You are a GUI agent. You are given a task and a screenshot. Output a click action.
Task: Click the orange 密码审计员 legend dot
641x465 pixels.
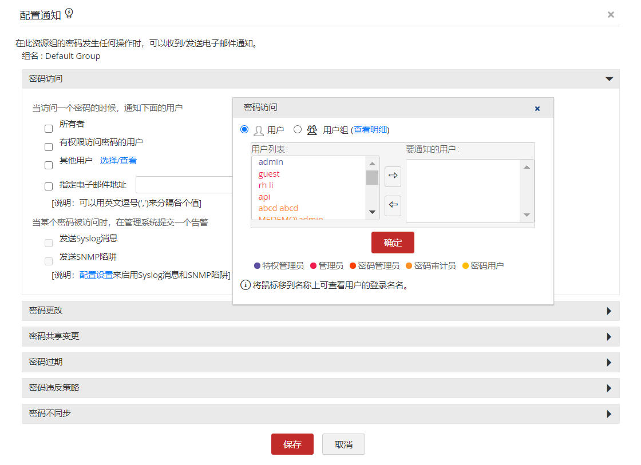tap(409, 265)
